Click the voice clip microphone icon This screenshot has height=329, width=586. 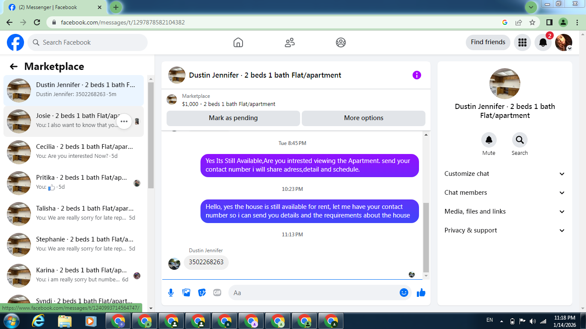pos(171,293)
